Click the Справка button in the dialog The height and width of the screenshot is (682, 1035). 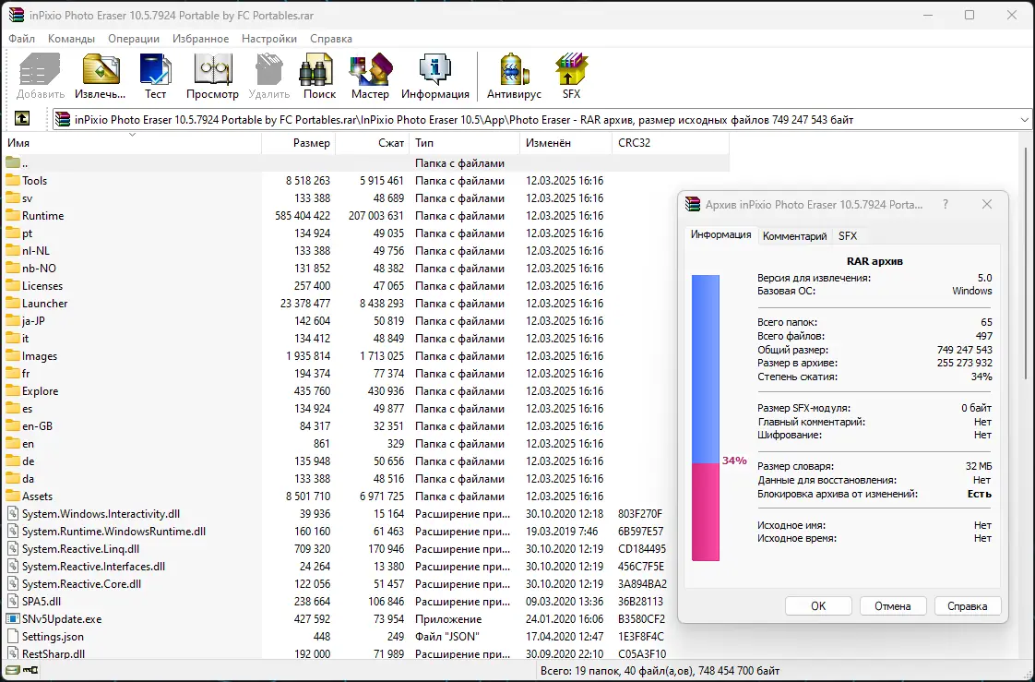tap(967, 605)
